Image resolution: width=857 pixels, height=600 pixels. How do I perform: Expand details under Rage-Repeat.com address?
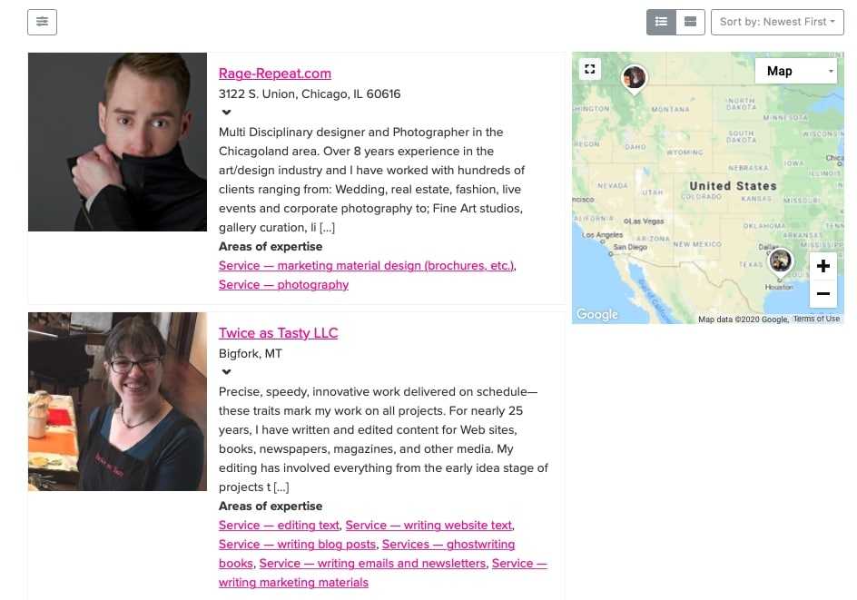pos(226,112)
